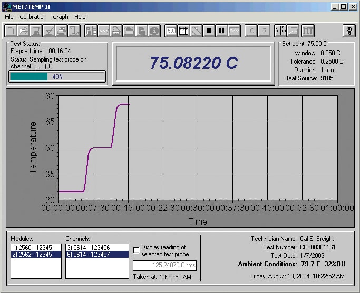360x293 pixels.
Task: Click Ambient Conditions 79.7 F 32%RH
Action: [x=291, y=264]
